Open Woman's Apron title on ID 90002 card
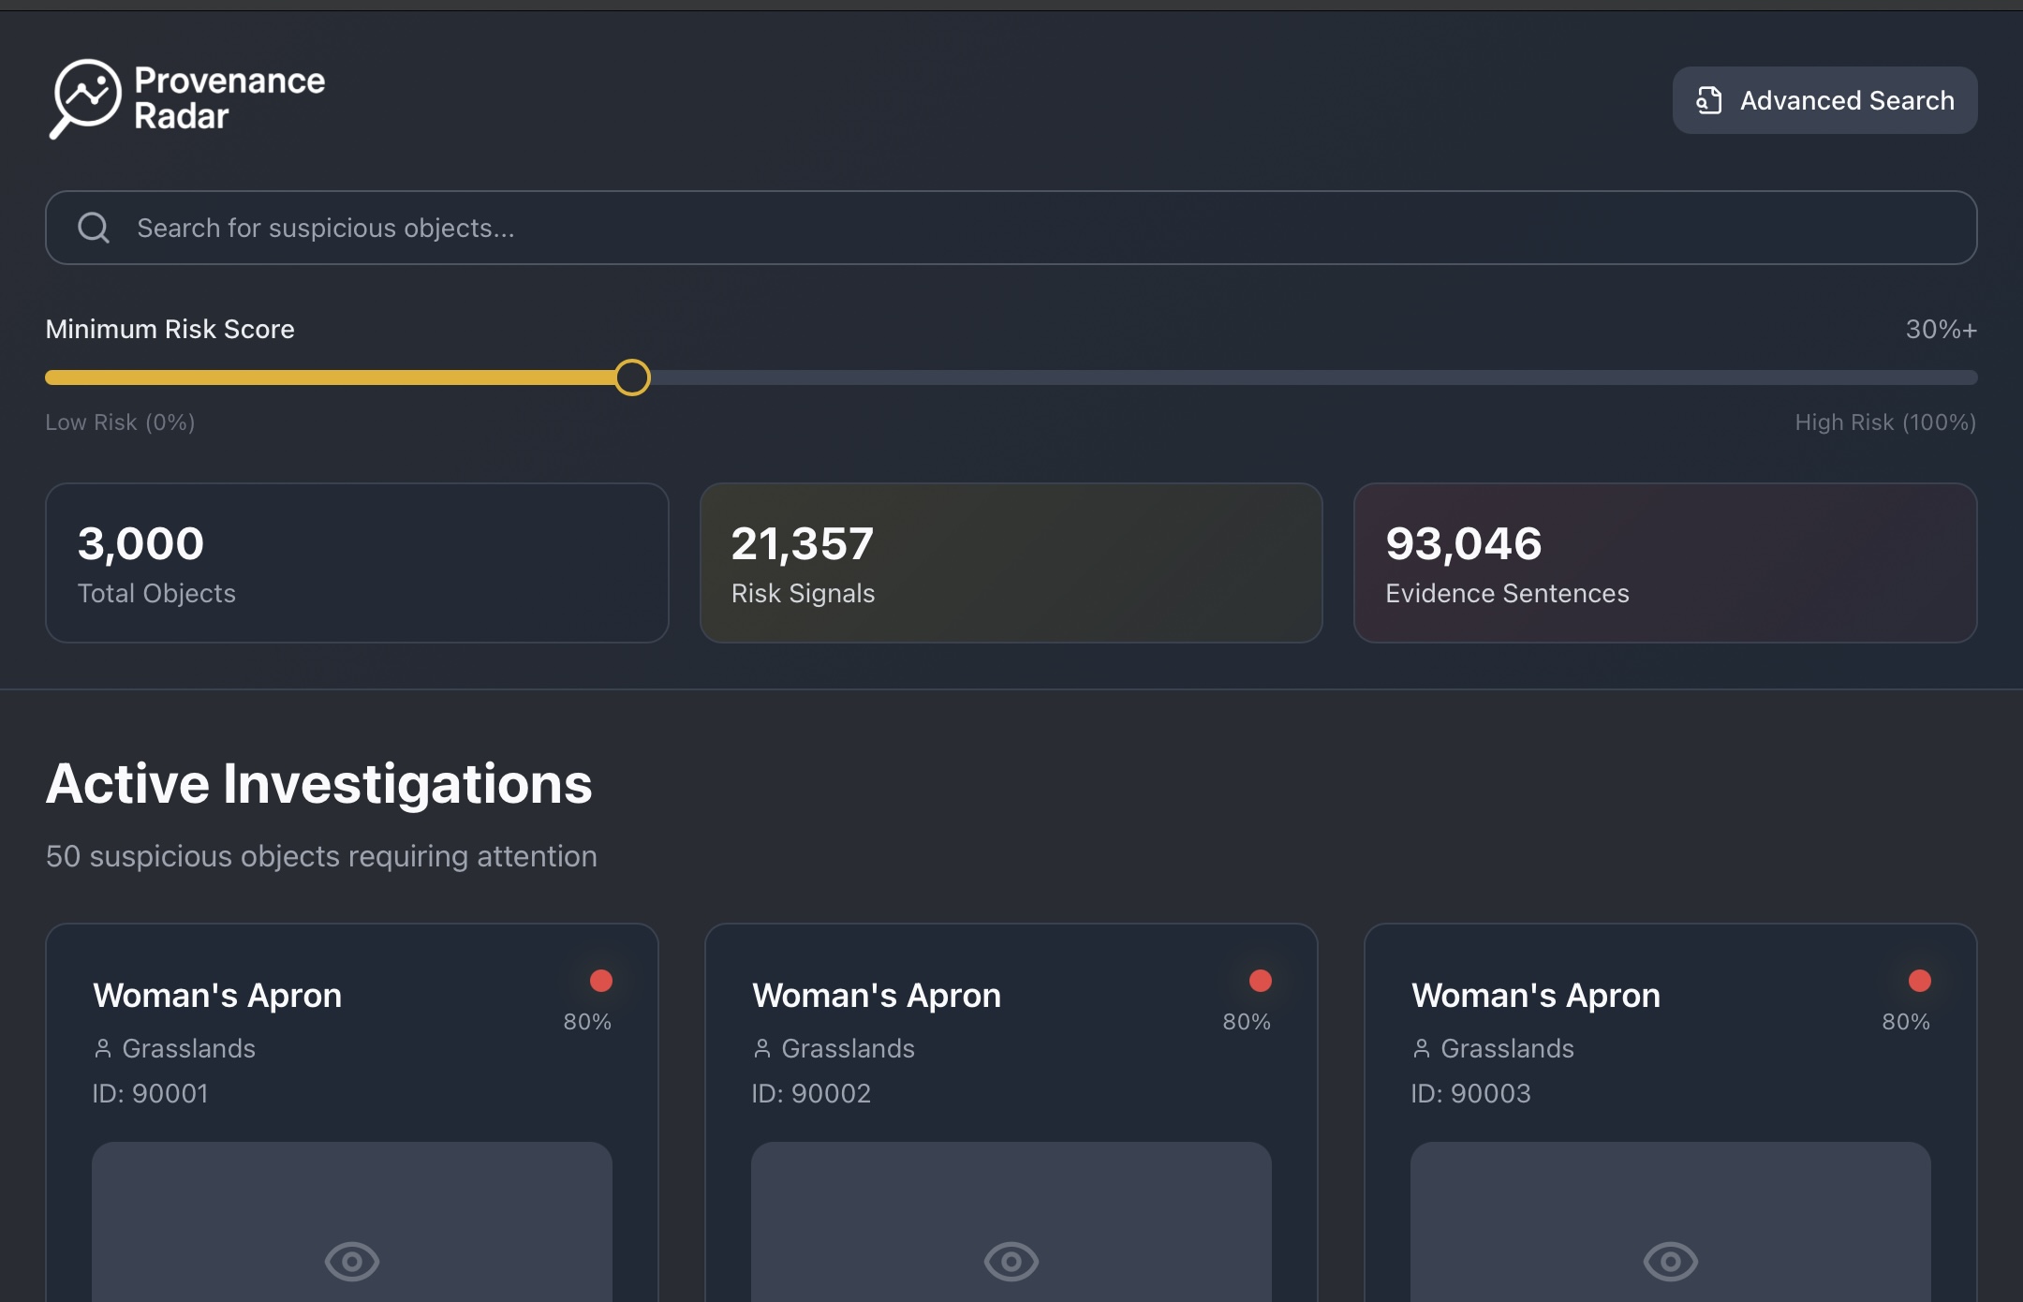The height and width of the screenshot is (1302, 2023). [877, 995]
